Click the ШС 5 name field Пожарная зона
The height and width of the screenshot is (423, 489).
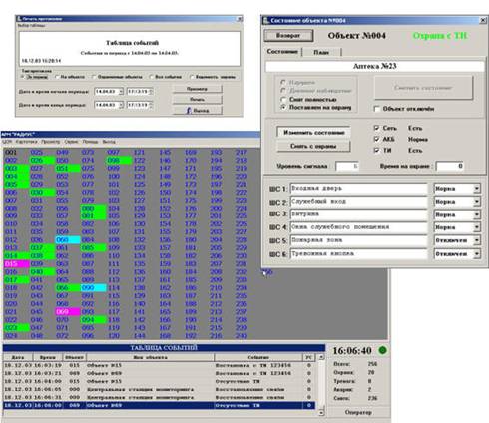click(x=358, y=240)
